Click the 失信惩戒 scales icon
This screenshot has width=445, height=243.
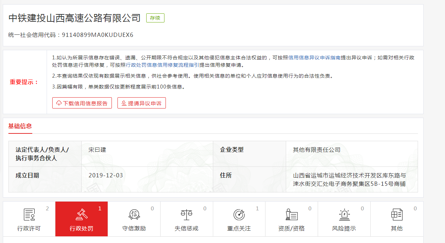point(187,214)
